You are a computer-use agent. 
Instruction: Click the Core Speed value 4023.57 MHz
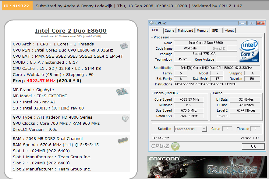click(x=189, y=99)
